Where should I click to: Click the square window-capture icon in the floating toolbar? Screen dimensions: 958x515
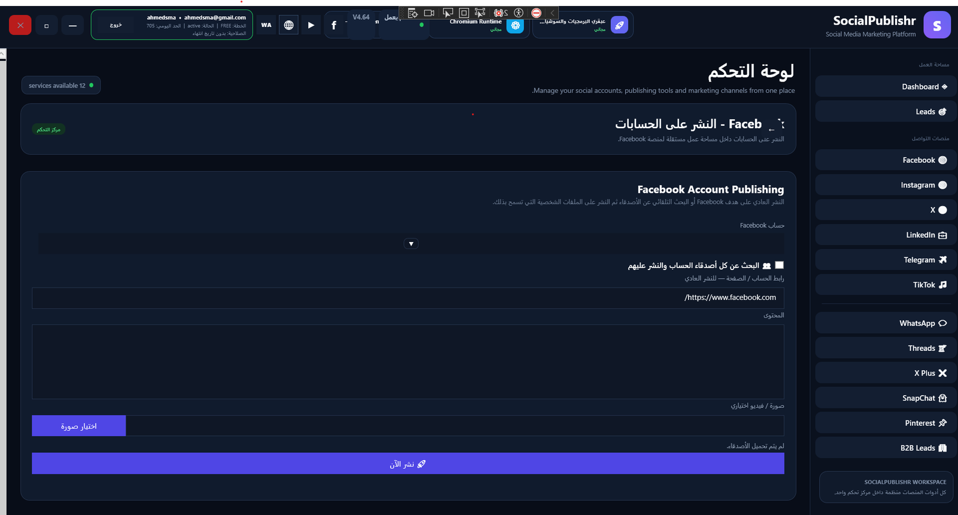(x=463, y=13)
